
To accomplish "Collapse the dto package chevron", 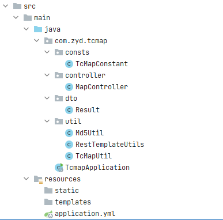I will point(47,98).
